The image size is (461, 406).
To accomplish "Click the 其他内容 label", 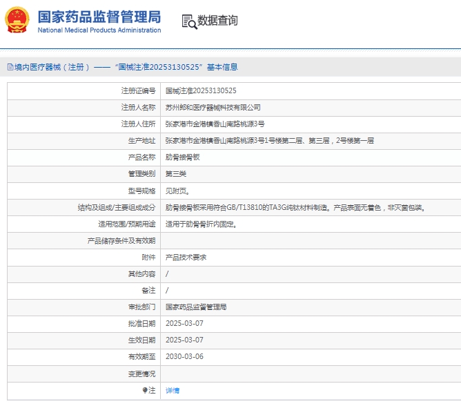I will 141,274.
